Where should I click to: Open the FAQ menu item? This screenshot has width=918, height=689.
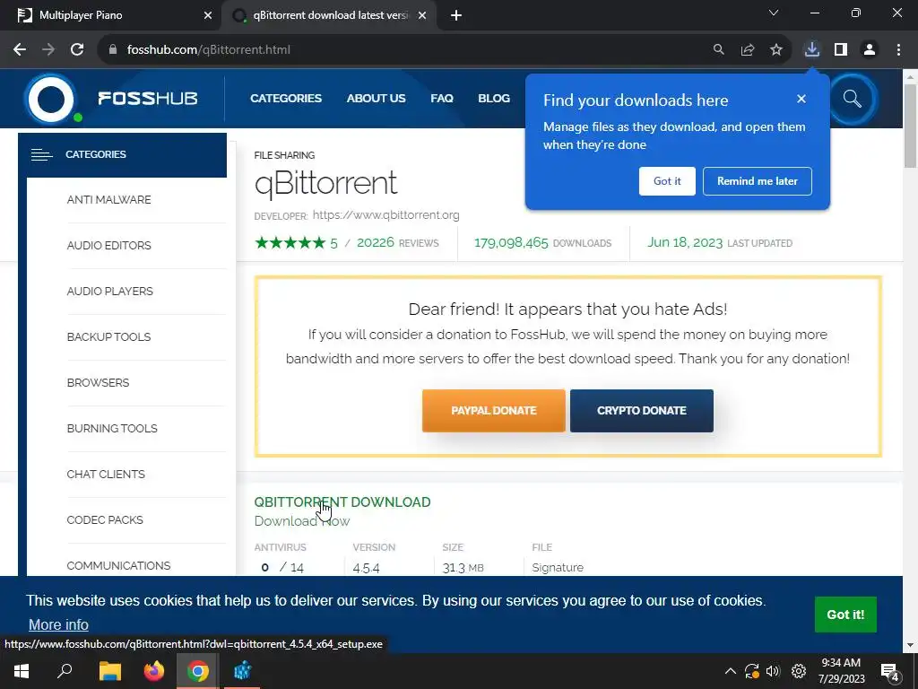pyautogui.click(x=442, y=99)
